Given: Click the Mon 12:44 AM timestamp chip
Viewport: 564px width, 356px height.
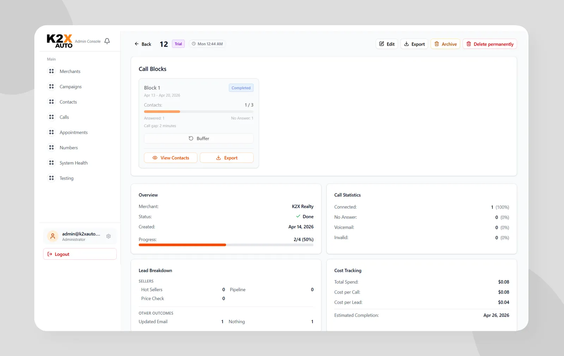Looking at the screenshot, I should pyautogui.click(x=207, y=44).
